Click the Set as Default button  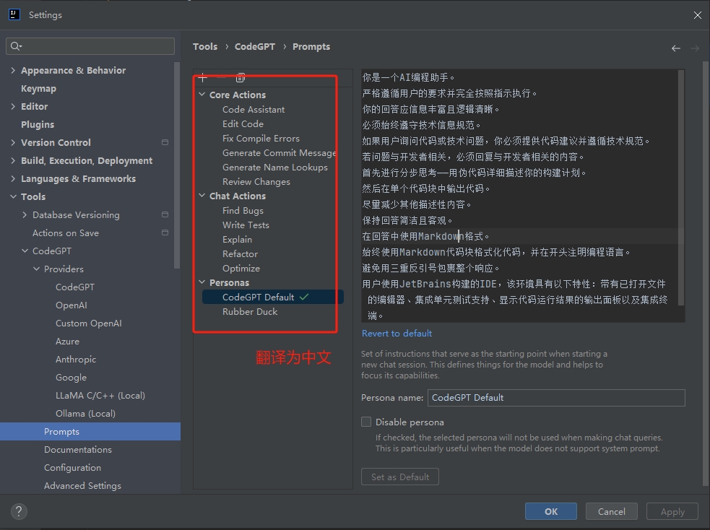click(x=400, y=477)
